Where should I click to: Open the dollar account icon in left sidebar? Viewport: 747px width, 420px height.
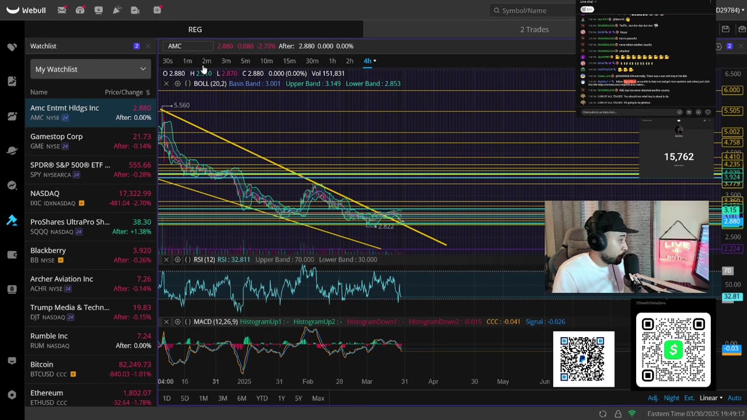point(12,289)
